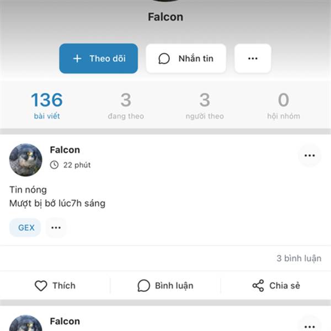The height and width of the screenshot is (331, 331).
Task: Open the người theo followers count
Action: point(205,105)
